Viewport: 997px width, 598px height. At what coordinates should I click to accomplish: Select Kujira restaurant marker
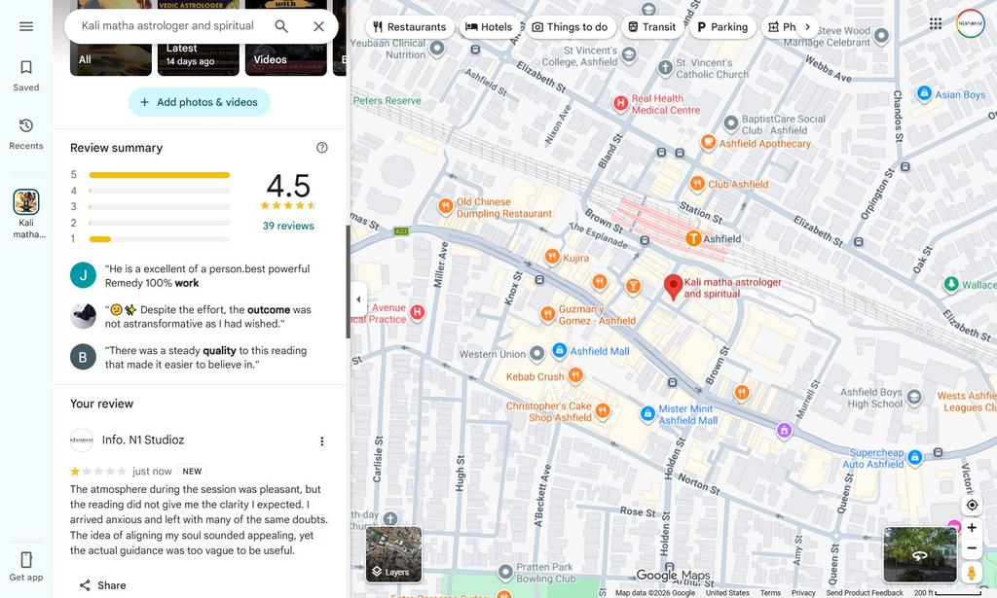[x=552, y=257]
